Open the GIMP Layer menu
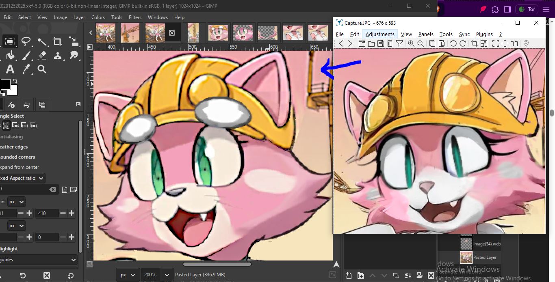The width and height of the screenshot is (555, 282). (79, 17)
